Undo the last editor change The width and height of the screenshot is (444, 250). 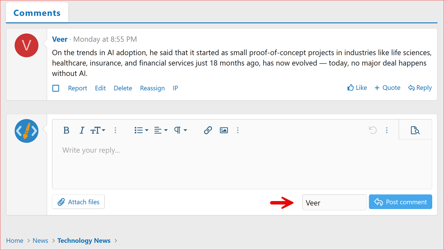pyautogui.click(x=372, y=130)
